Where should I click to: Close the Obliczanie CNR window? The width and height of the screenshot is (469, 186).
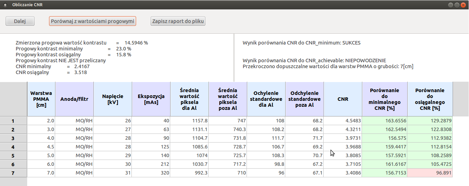tap(463, 5)
